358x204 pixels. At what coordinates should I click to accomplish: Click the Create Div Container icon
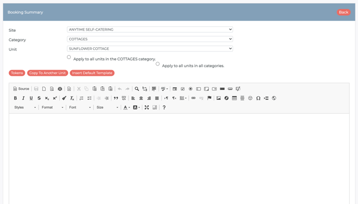(x=124, y=98)
